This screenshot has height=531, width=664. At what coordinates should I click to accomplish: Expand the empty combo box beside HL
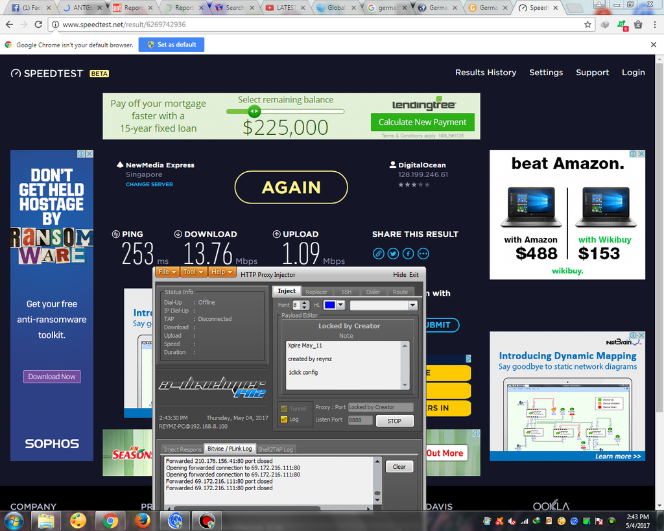tap(412, 305)
